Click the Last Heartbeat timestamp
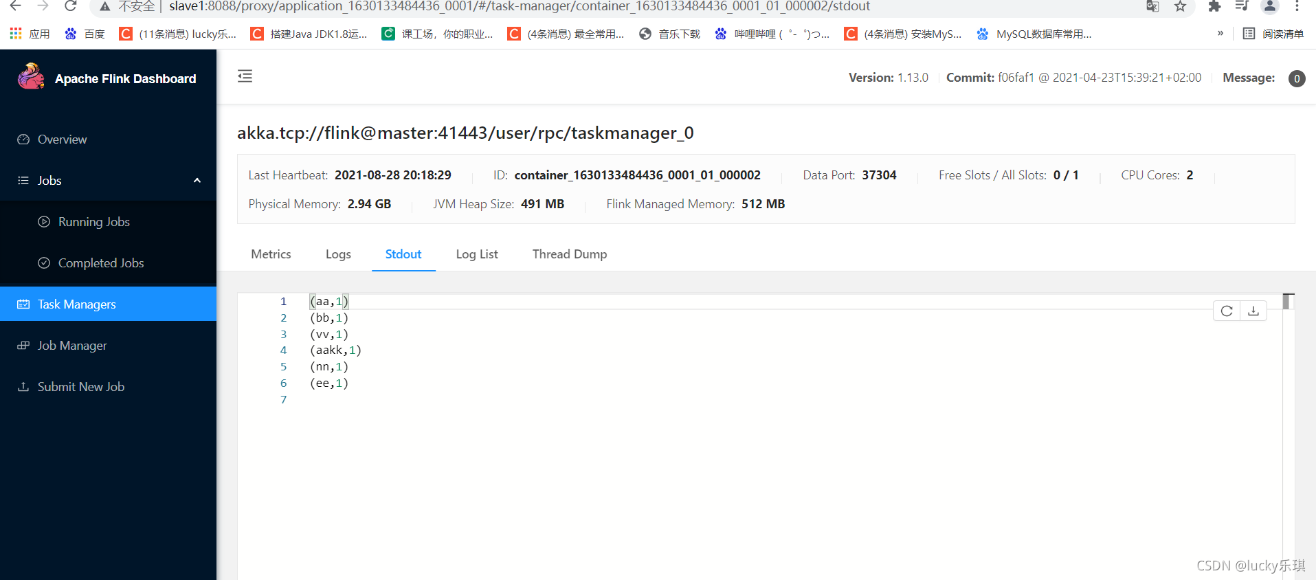This screenshot has height=580, width=1316. coord(392,175)
